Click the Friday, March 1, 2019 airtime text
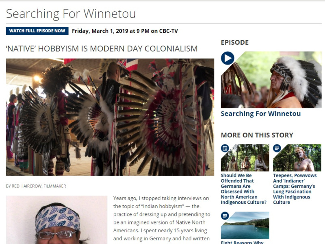The image size is (325, 244). pos(125,31)
